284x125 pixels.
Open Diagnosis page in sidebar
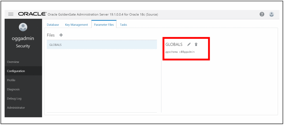tap(13, 89)
